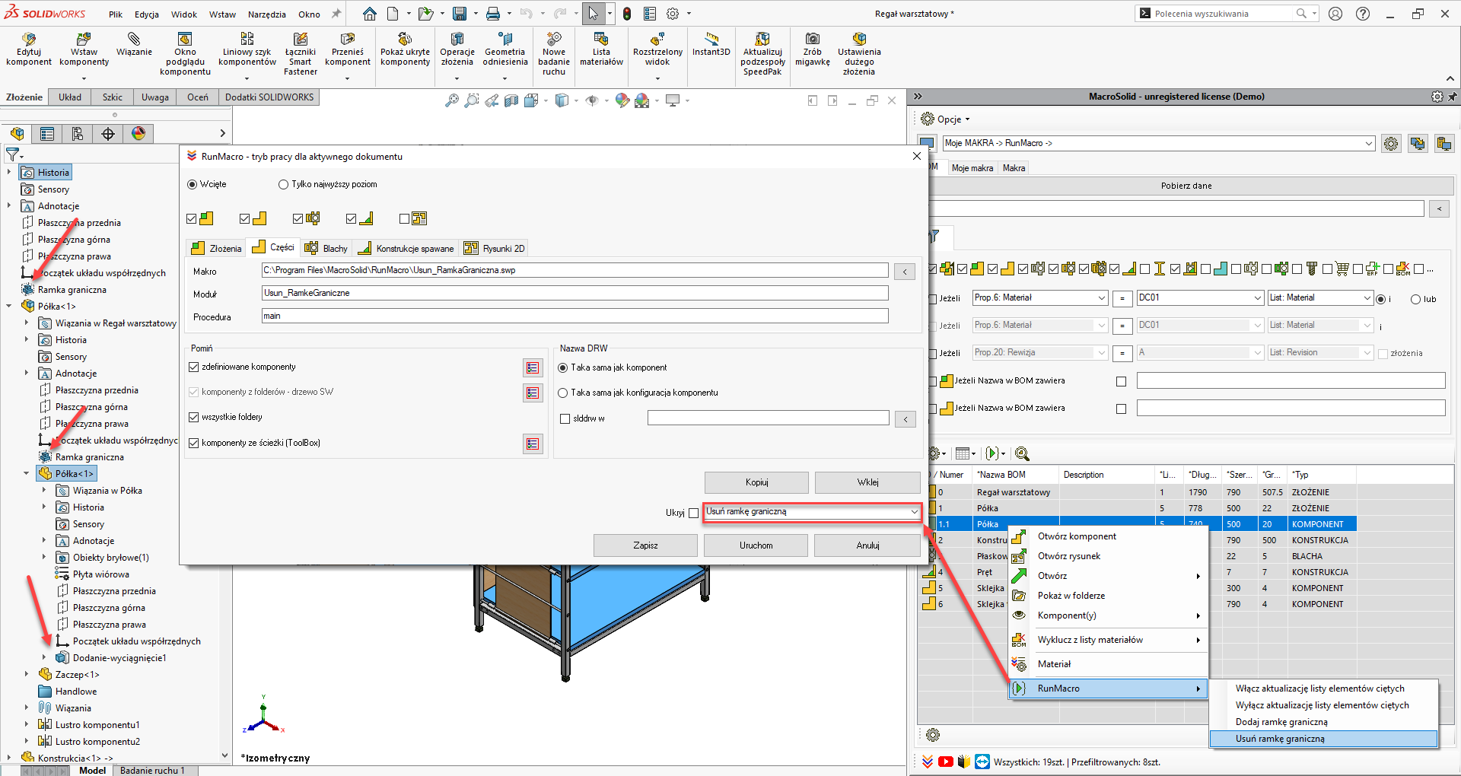Click the Kopiuj button

pos(756,482)
